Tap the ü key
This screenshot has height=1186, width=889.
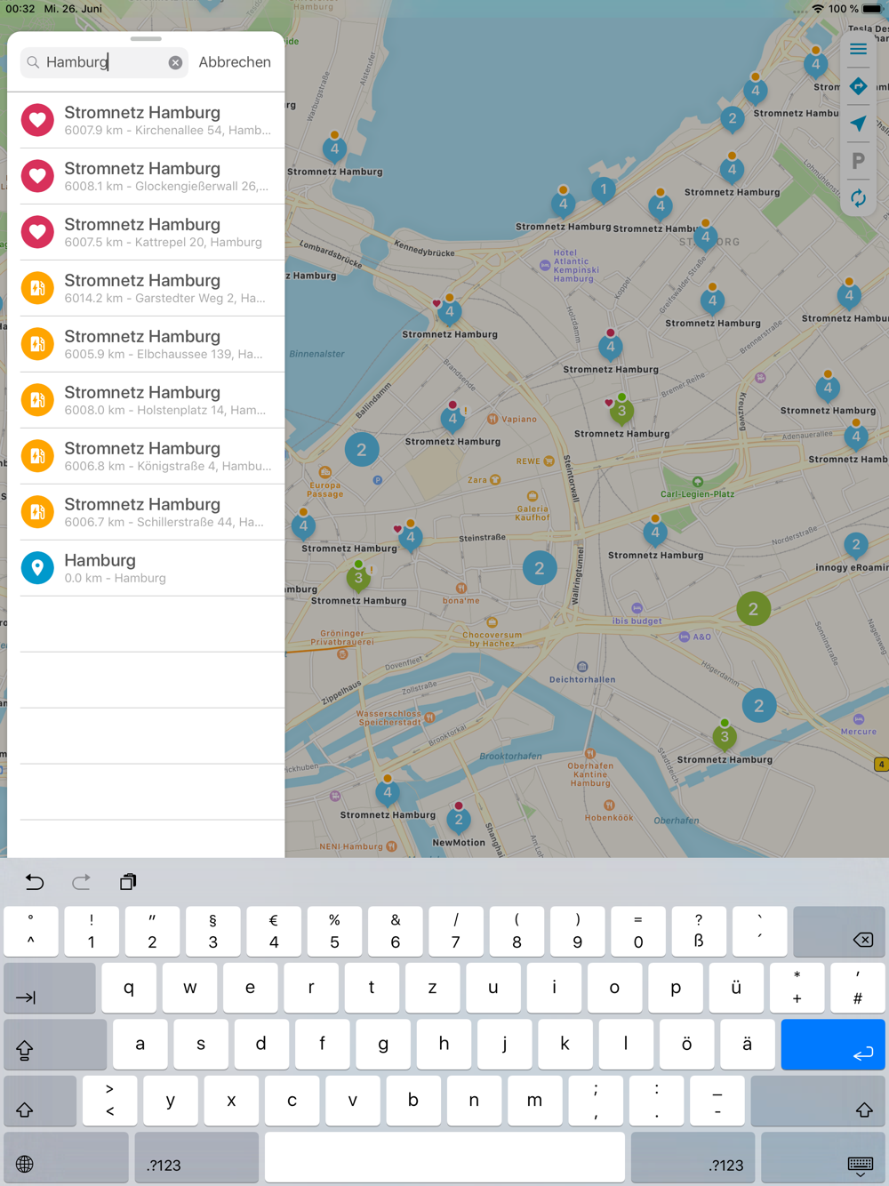coord(736,989)
